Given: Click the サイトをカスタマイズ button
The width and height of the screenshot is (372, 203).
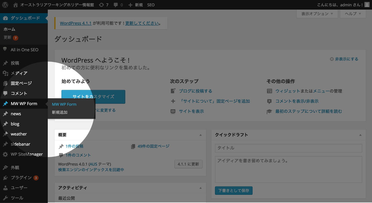Looking at the screenshot, I should (93, 97).
